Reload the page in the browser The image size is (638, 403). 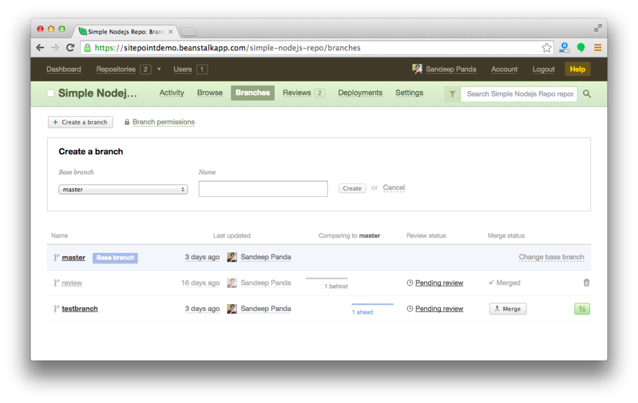(x=70, y=48)
